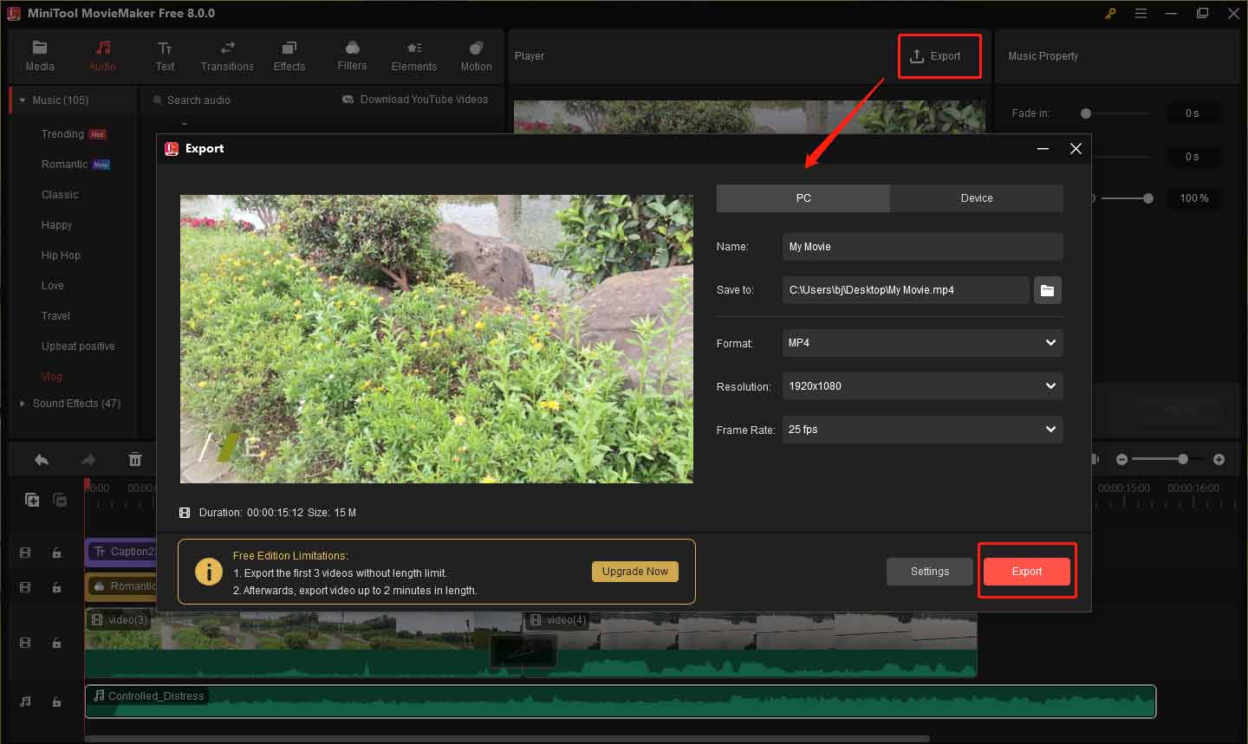
Task: Click the browse folder icon beside Save to
Action: (x=1048, y=290)
